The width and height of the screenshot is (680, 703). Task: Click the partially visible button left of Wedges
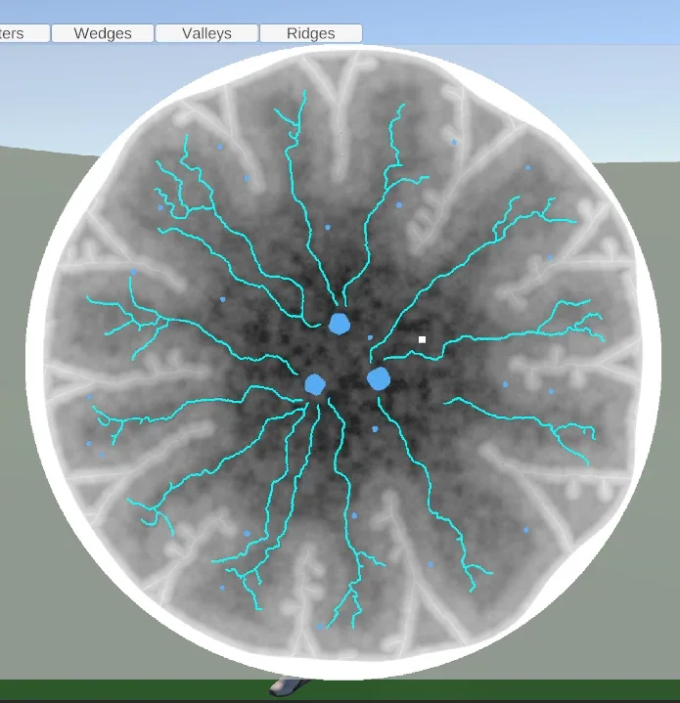(x=24, y=33)
